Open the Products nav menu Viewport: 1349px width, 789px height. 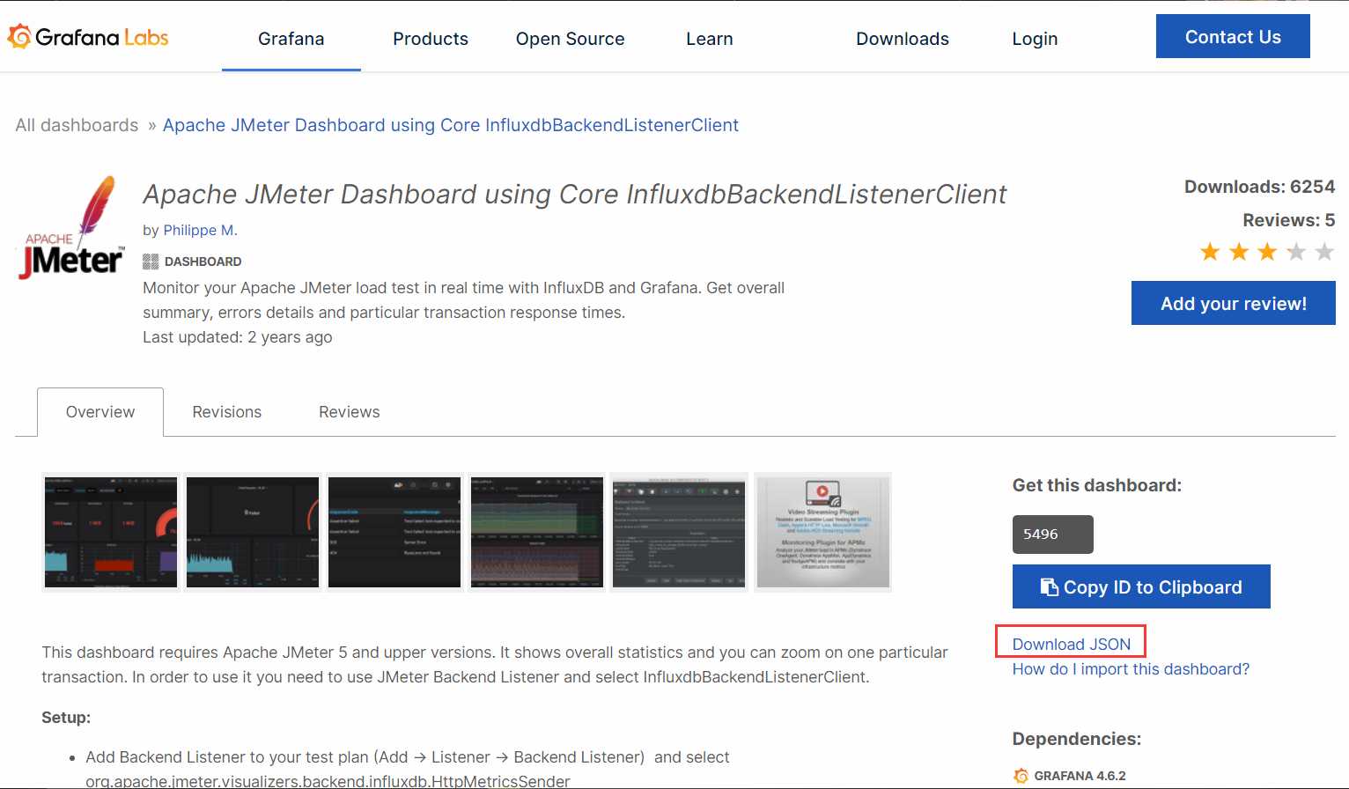click(431, 39)
